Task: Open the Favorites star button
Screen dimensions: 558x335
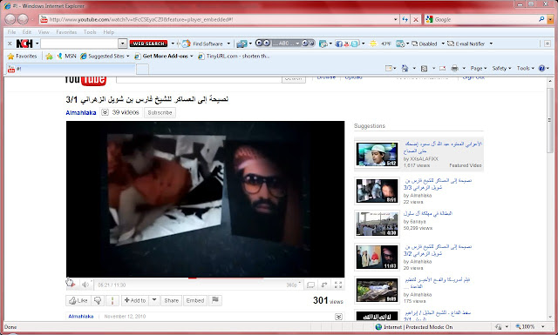Action: 22,57
